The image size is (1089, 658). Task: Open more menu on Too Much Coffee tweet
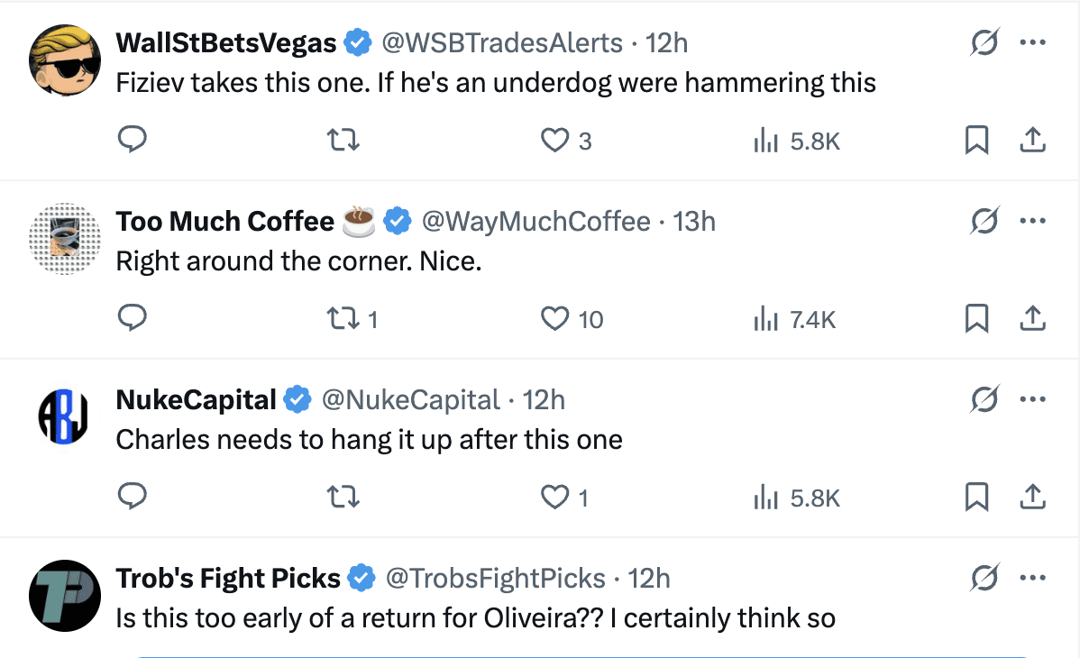pyautogui.click(x=1032, y=221)
